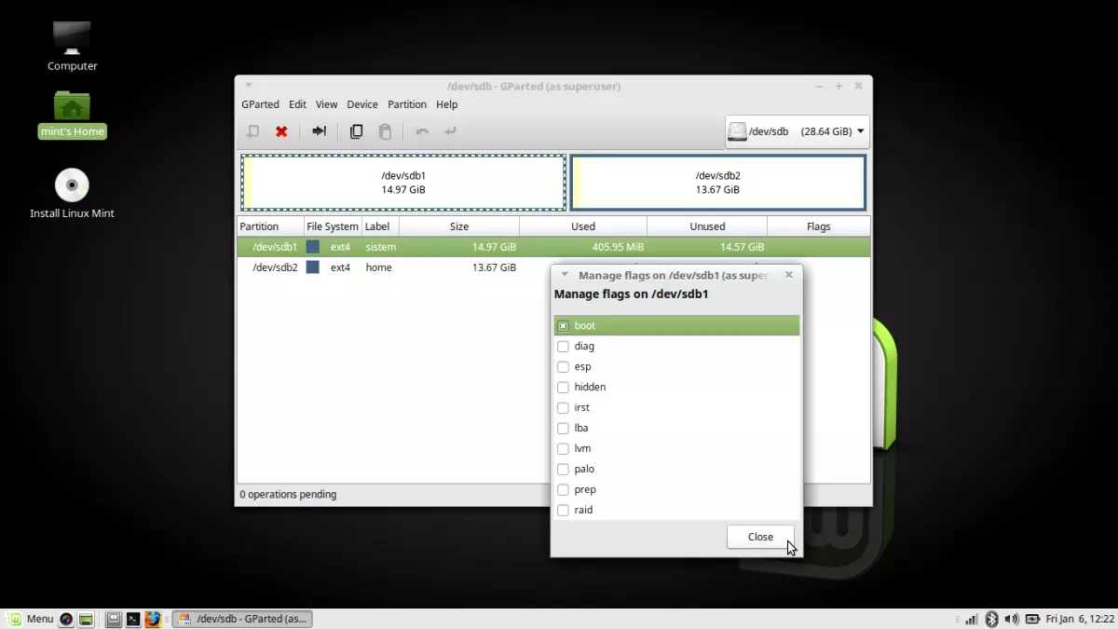Screen dimensions: 1118x629
Task: Delete the selected partition via red X icon
Action: point(281,131)
